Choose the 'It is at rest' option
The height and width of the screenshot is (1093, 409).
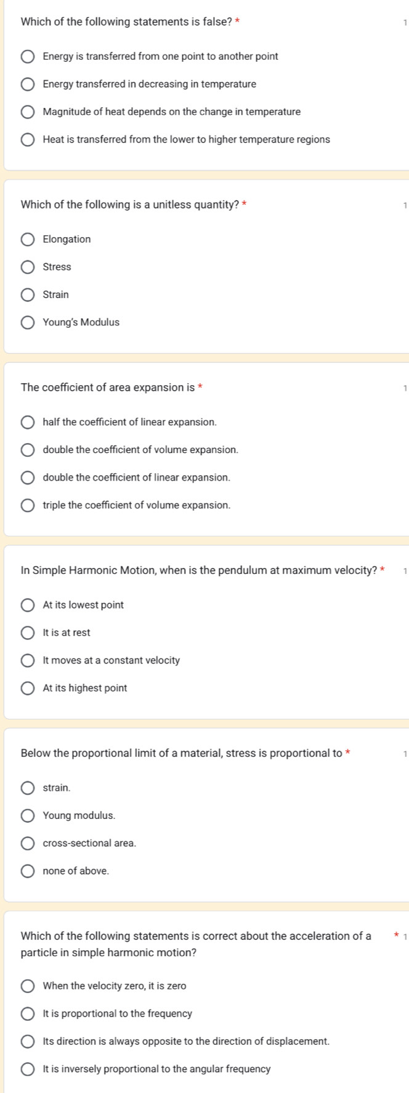[x=28, y=633]
